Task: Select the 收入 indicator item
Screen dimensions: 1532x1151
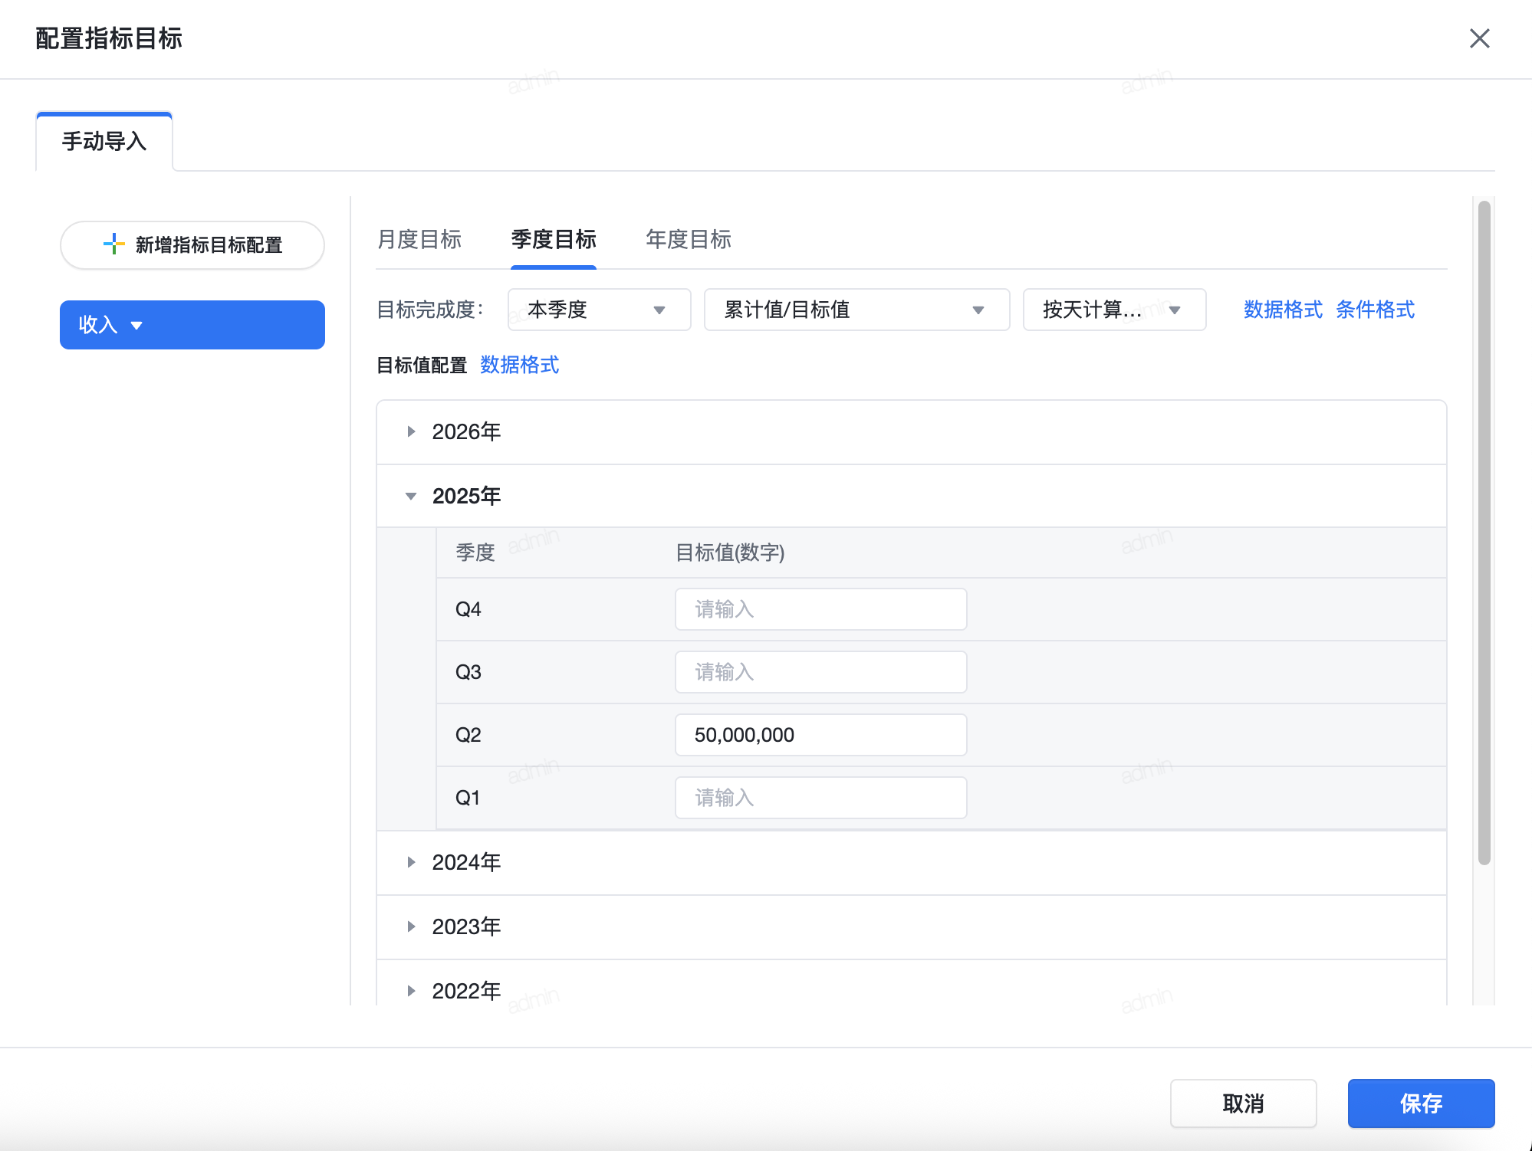Action: (192, 325)
